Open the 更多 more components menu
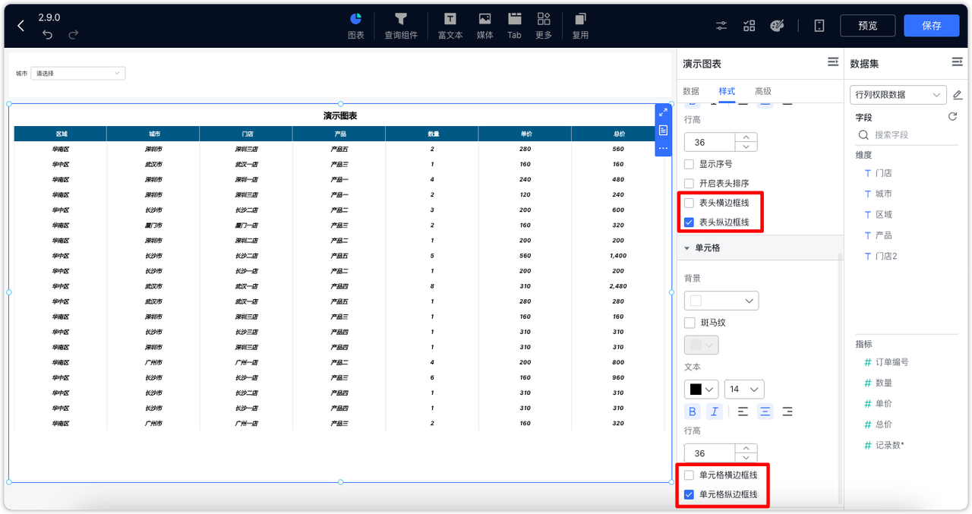This screenshot has height=514, width=972. coord(543,25)
